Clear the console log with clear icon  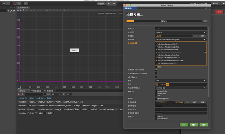coord(19,94)
